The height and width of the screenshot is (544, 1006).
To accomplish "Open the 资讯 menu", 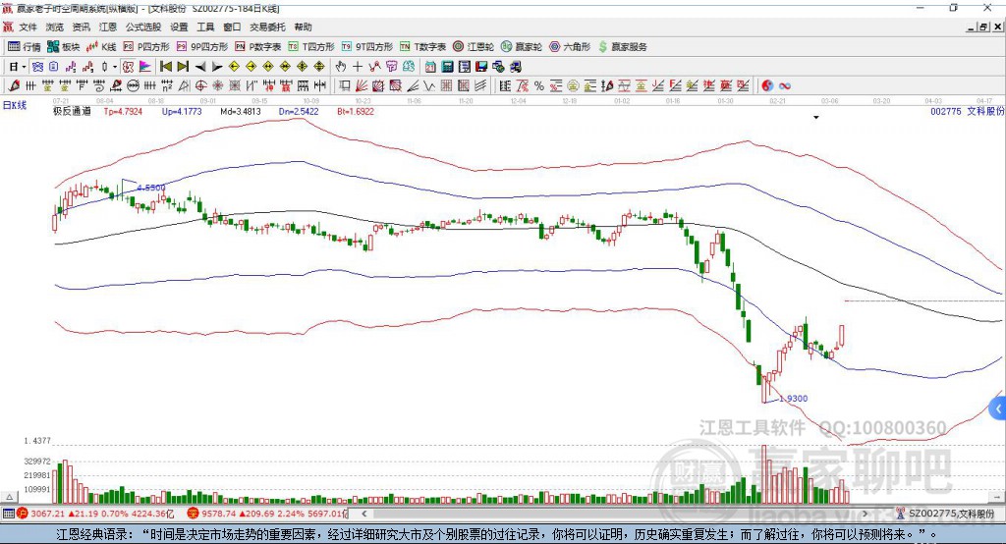I will pos(81,27).
